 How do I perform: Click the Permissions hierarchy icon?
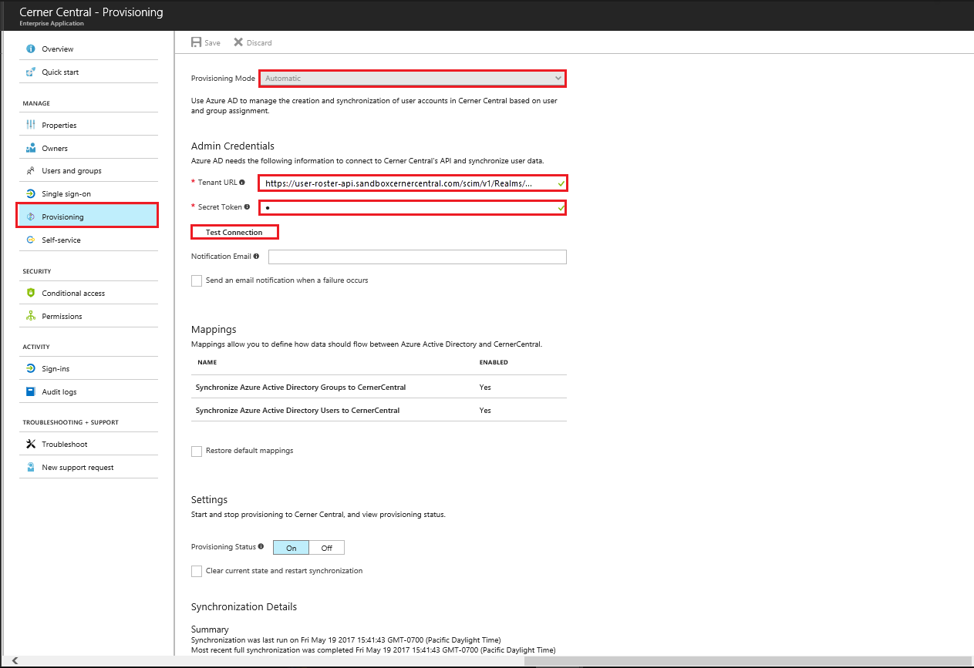point(31,316)
